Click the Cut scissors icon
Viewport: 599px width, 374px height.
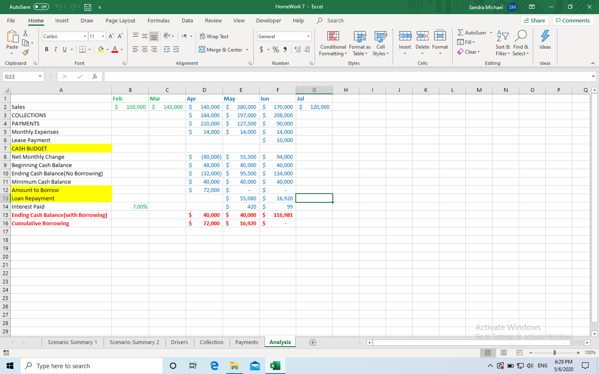25,33
